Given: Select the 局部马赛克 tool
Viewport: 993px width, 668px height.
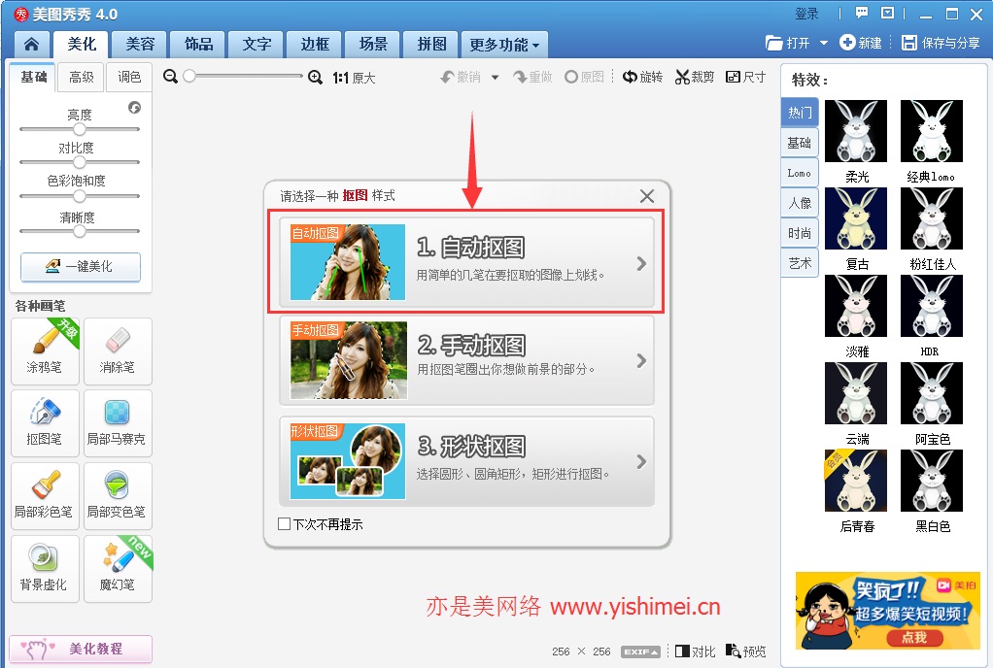Looking at the screenshot, I should (x=118, y=423).
